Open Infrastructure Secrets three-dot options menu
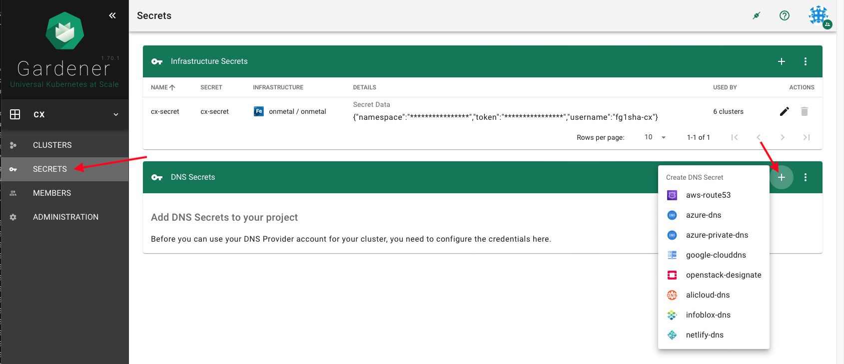 tap(805, 61)
